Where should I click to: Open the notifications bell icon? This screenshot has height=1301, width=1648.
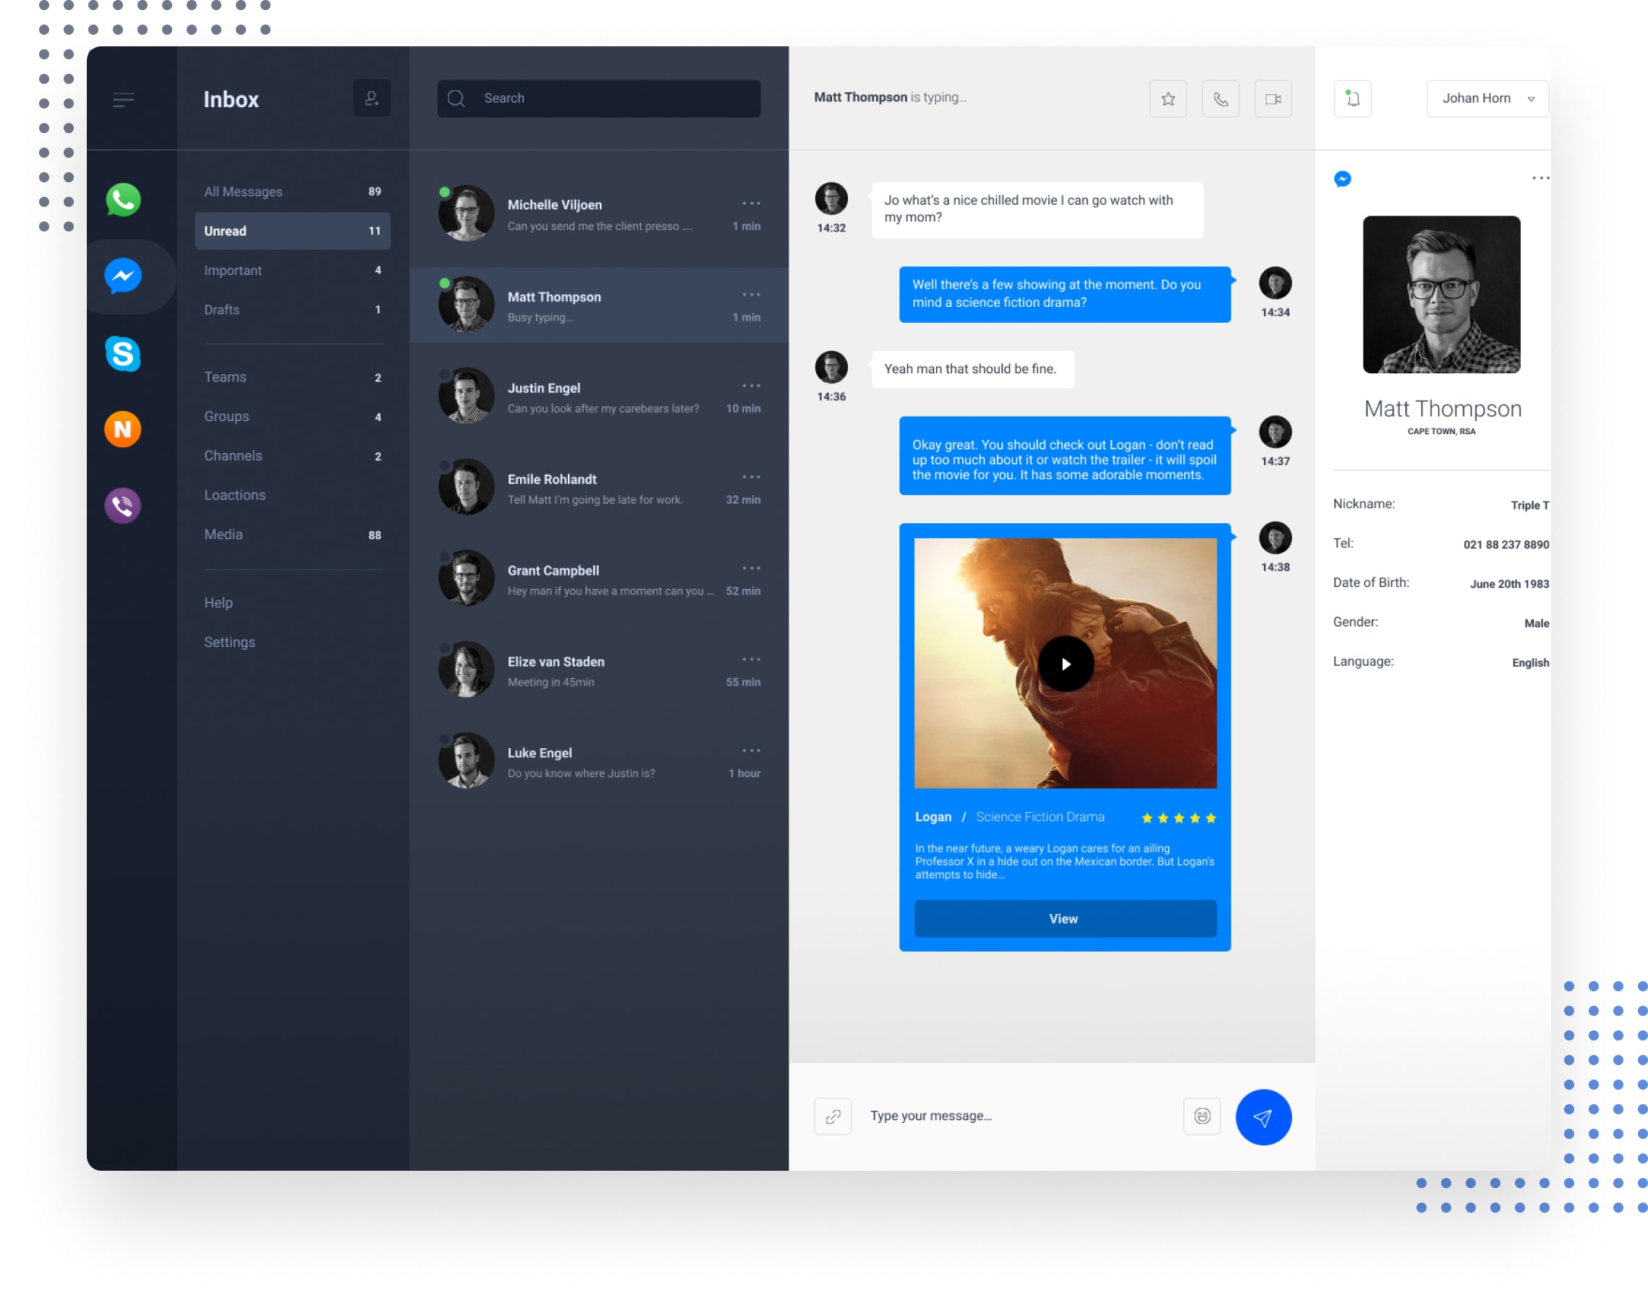(x=1353, y=99)
